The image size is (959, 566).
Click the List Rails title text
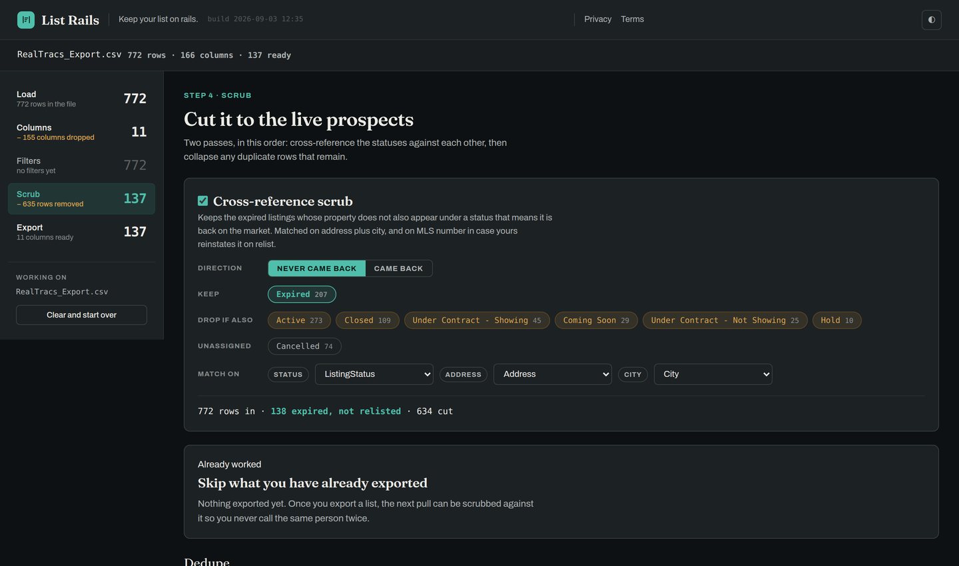pos(70,20)
